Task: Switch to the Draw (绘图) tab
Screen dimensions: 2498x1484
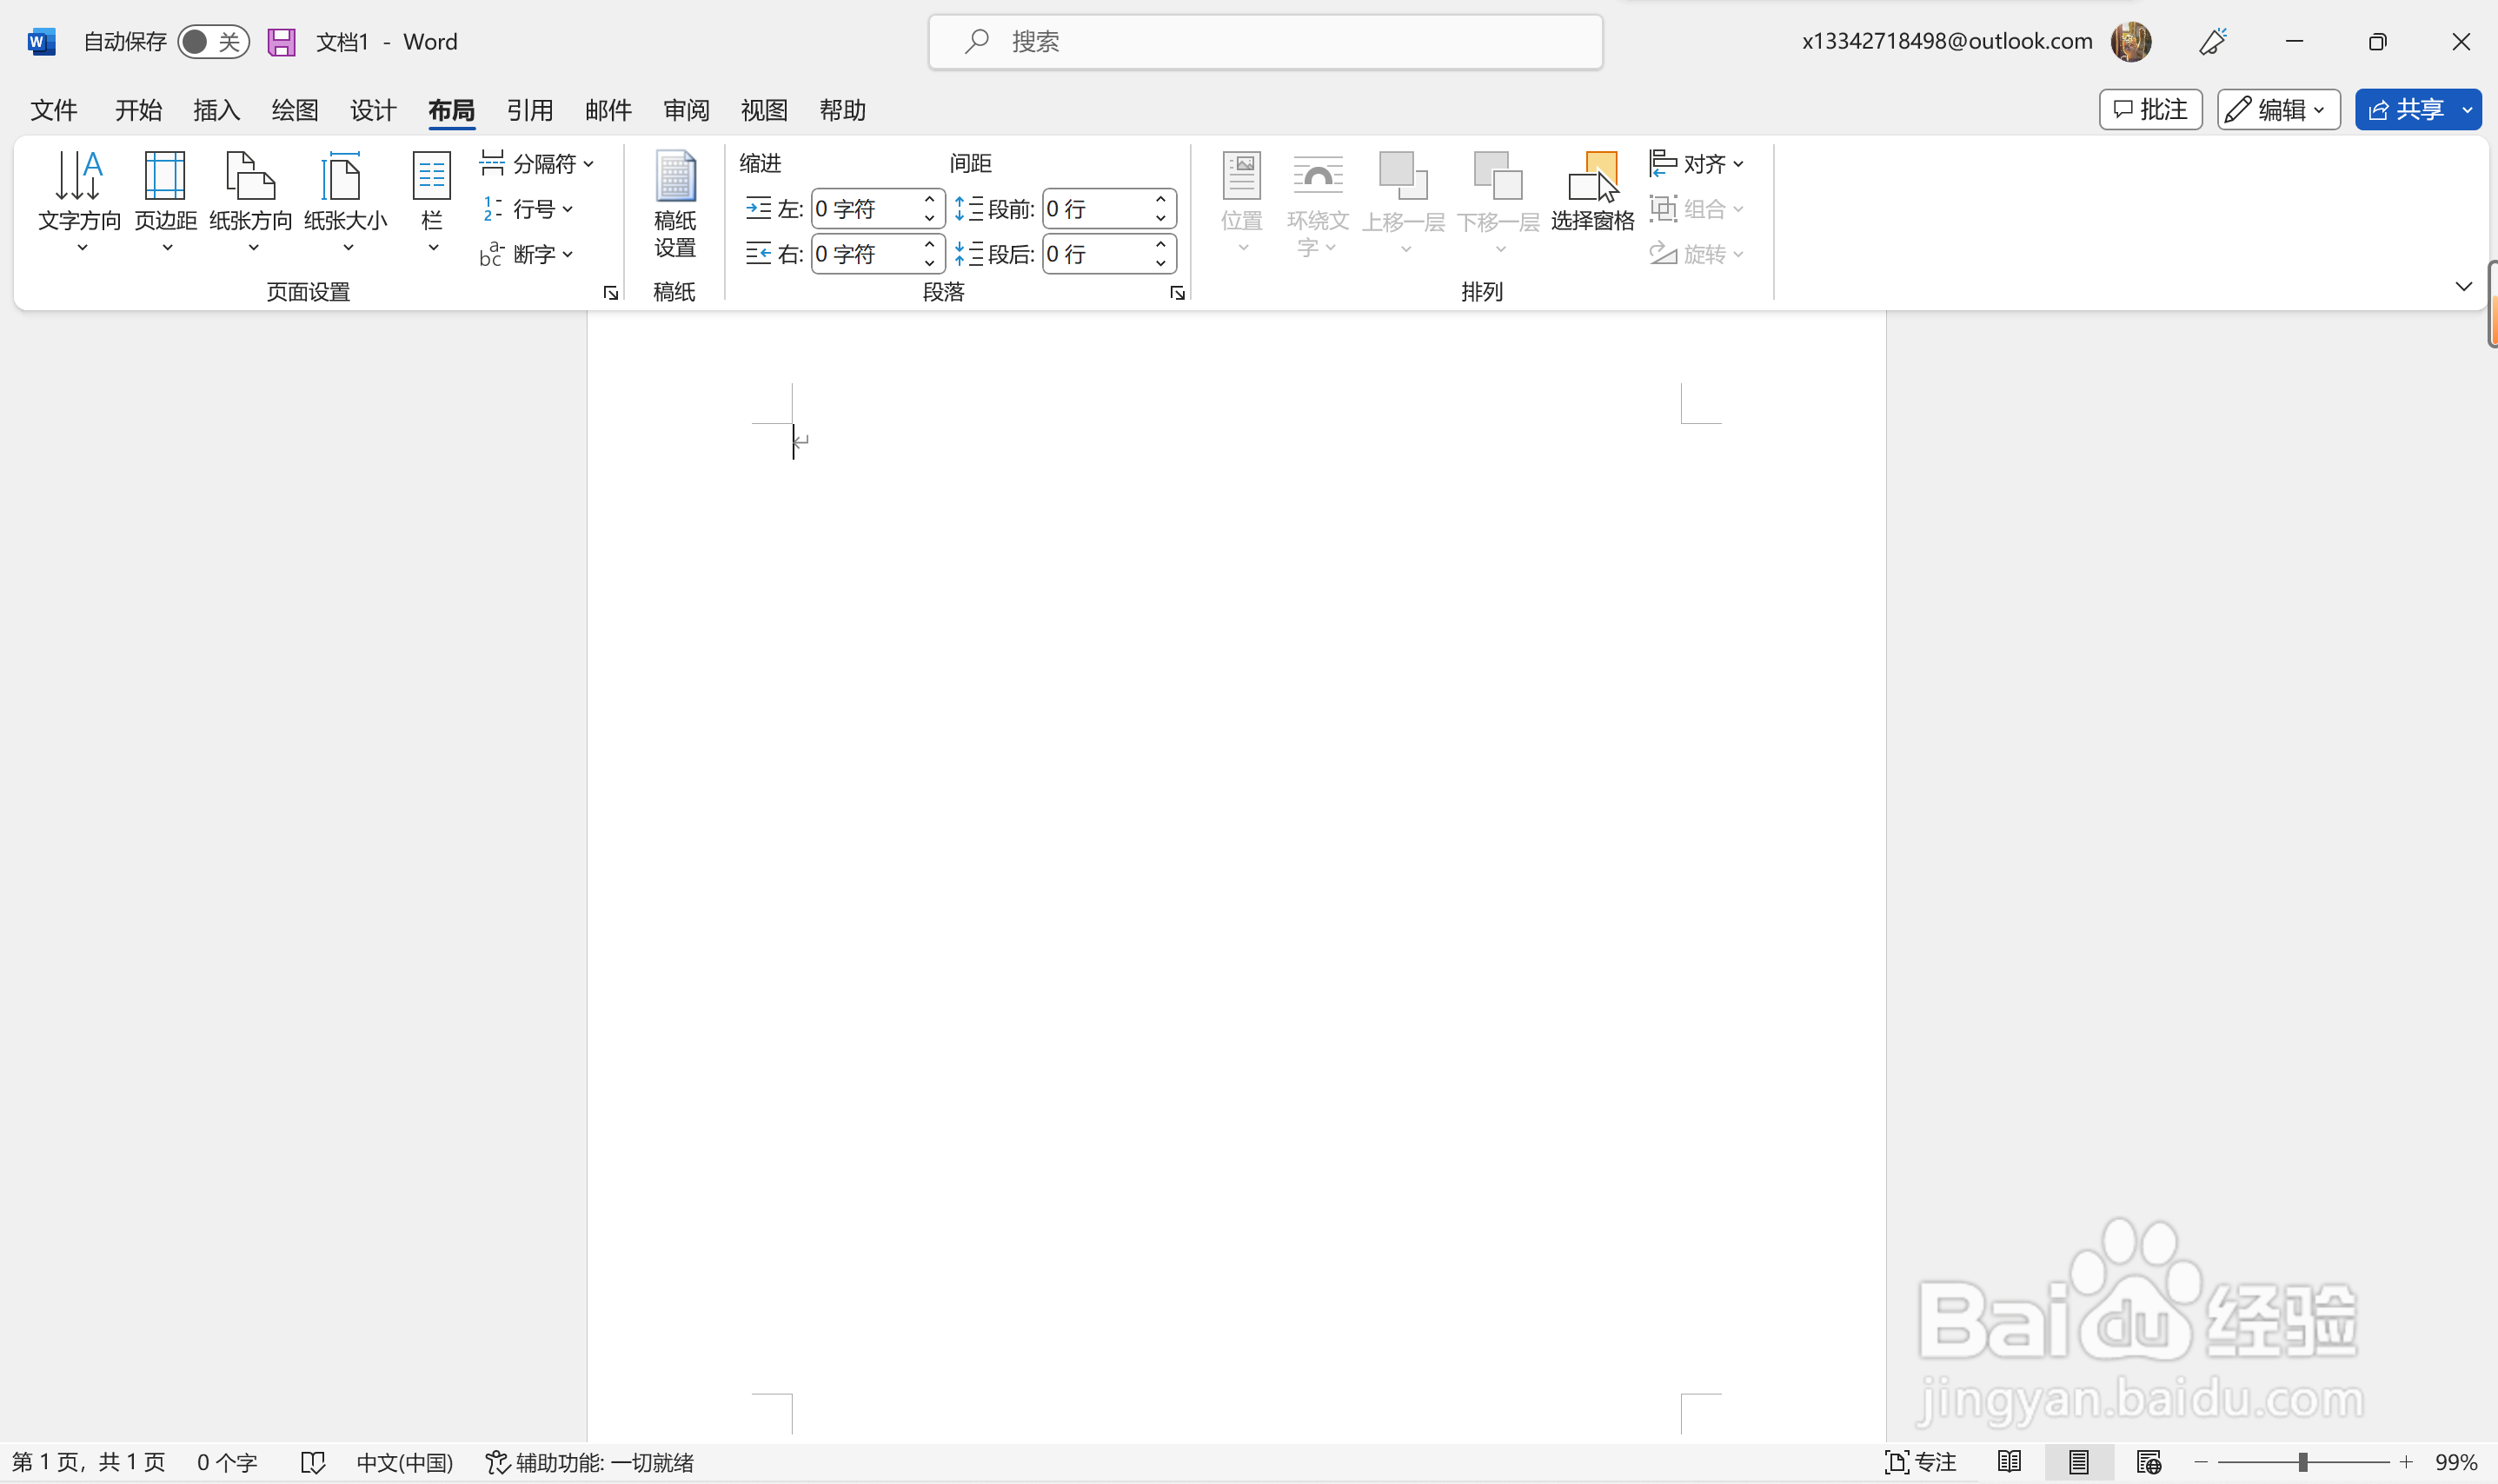Action: coord(294,110)
